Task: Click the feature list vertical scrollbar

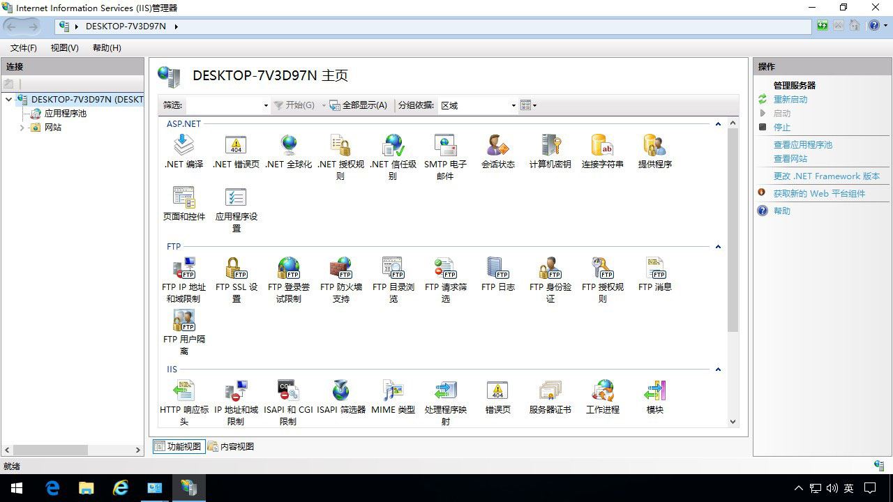Action: click(733, 230)
